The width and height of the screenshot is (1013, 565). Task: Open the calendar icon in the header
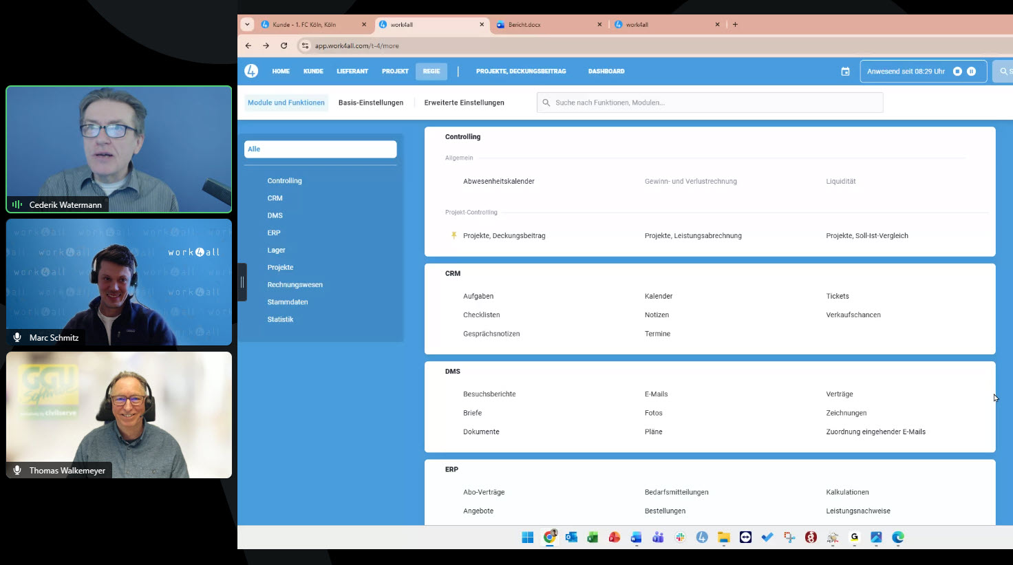(x=845, y=72)
